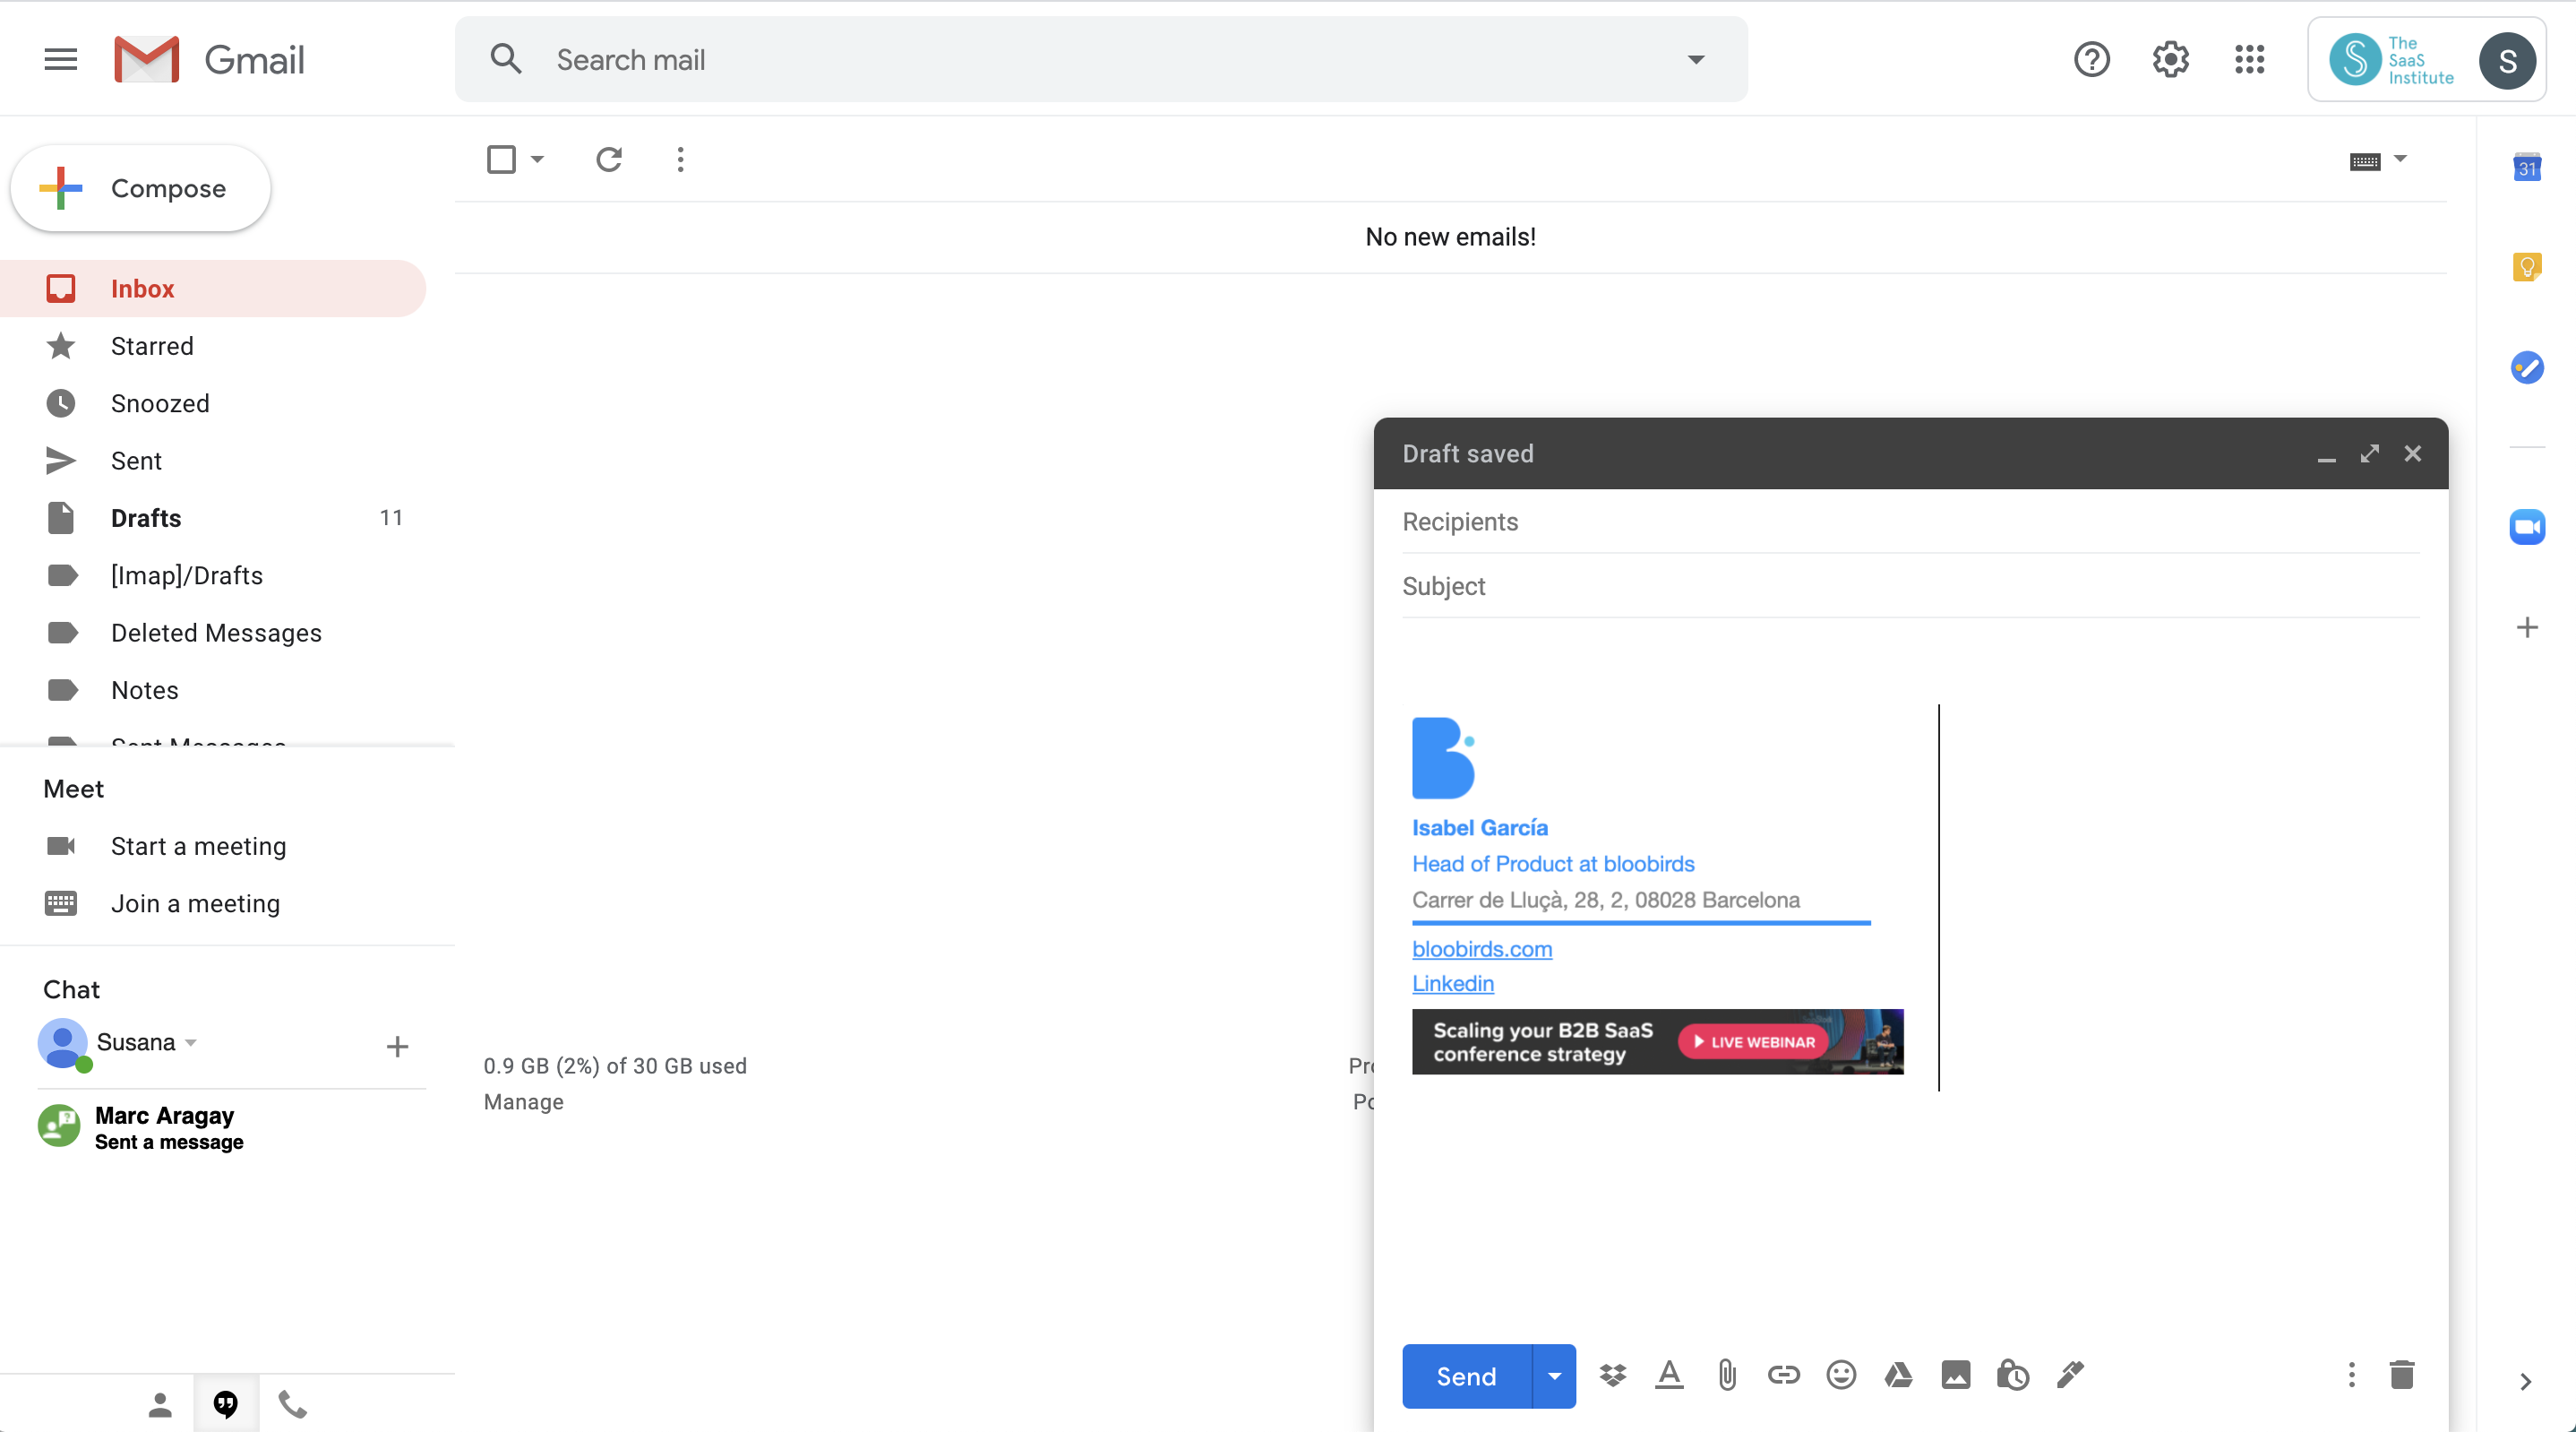Tick the select all checkbox
The image size is (2576, 1432).
(501, 160)
